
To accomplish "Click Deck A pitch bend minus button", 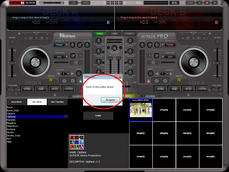I will [x=9, y=90].
